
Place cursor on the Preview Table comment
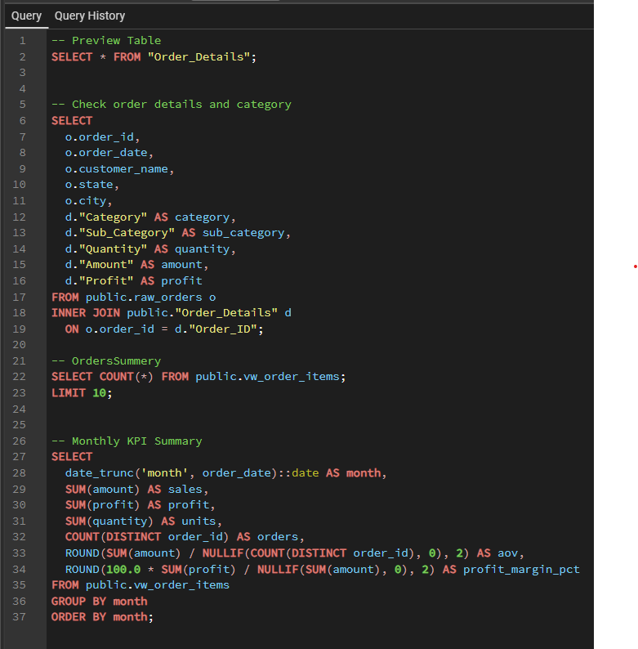tap(106, 40)
